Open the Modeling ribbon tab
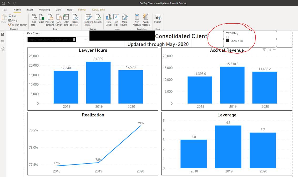The height and width of the screenshot is (177, 298). [x=44, y=10]
